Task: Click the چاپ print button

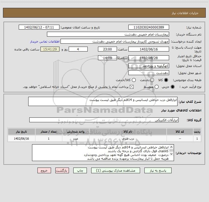Action: (80, 171)
